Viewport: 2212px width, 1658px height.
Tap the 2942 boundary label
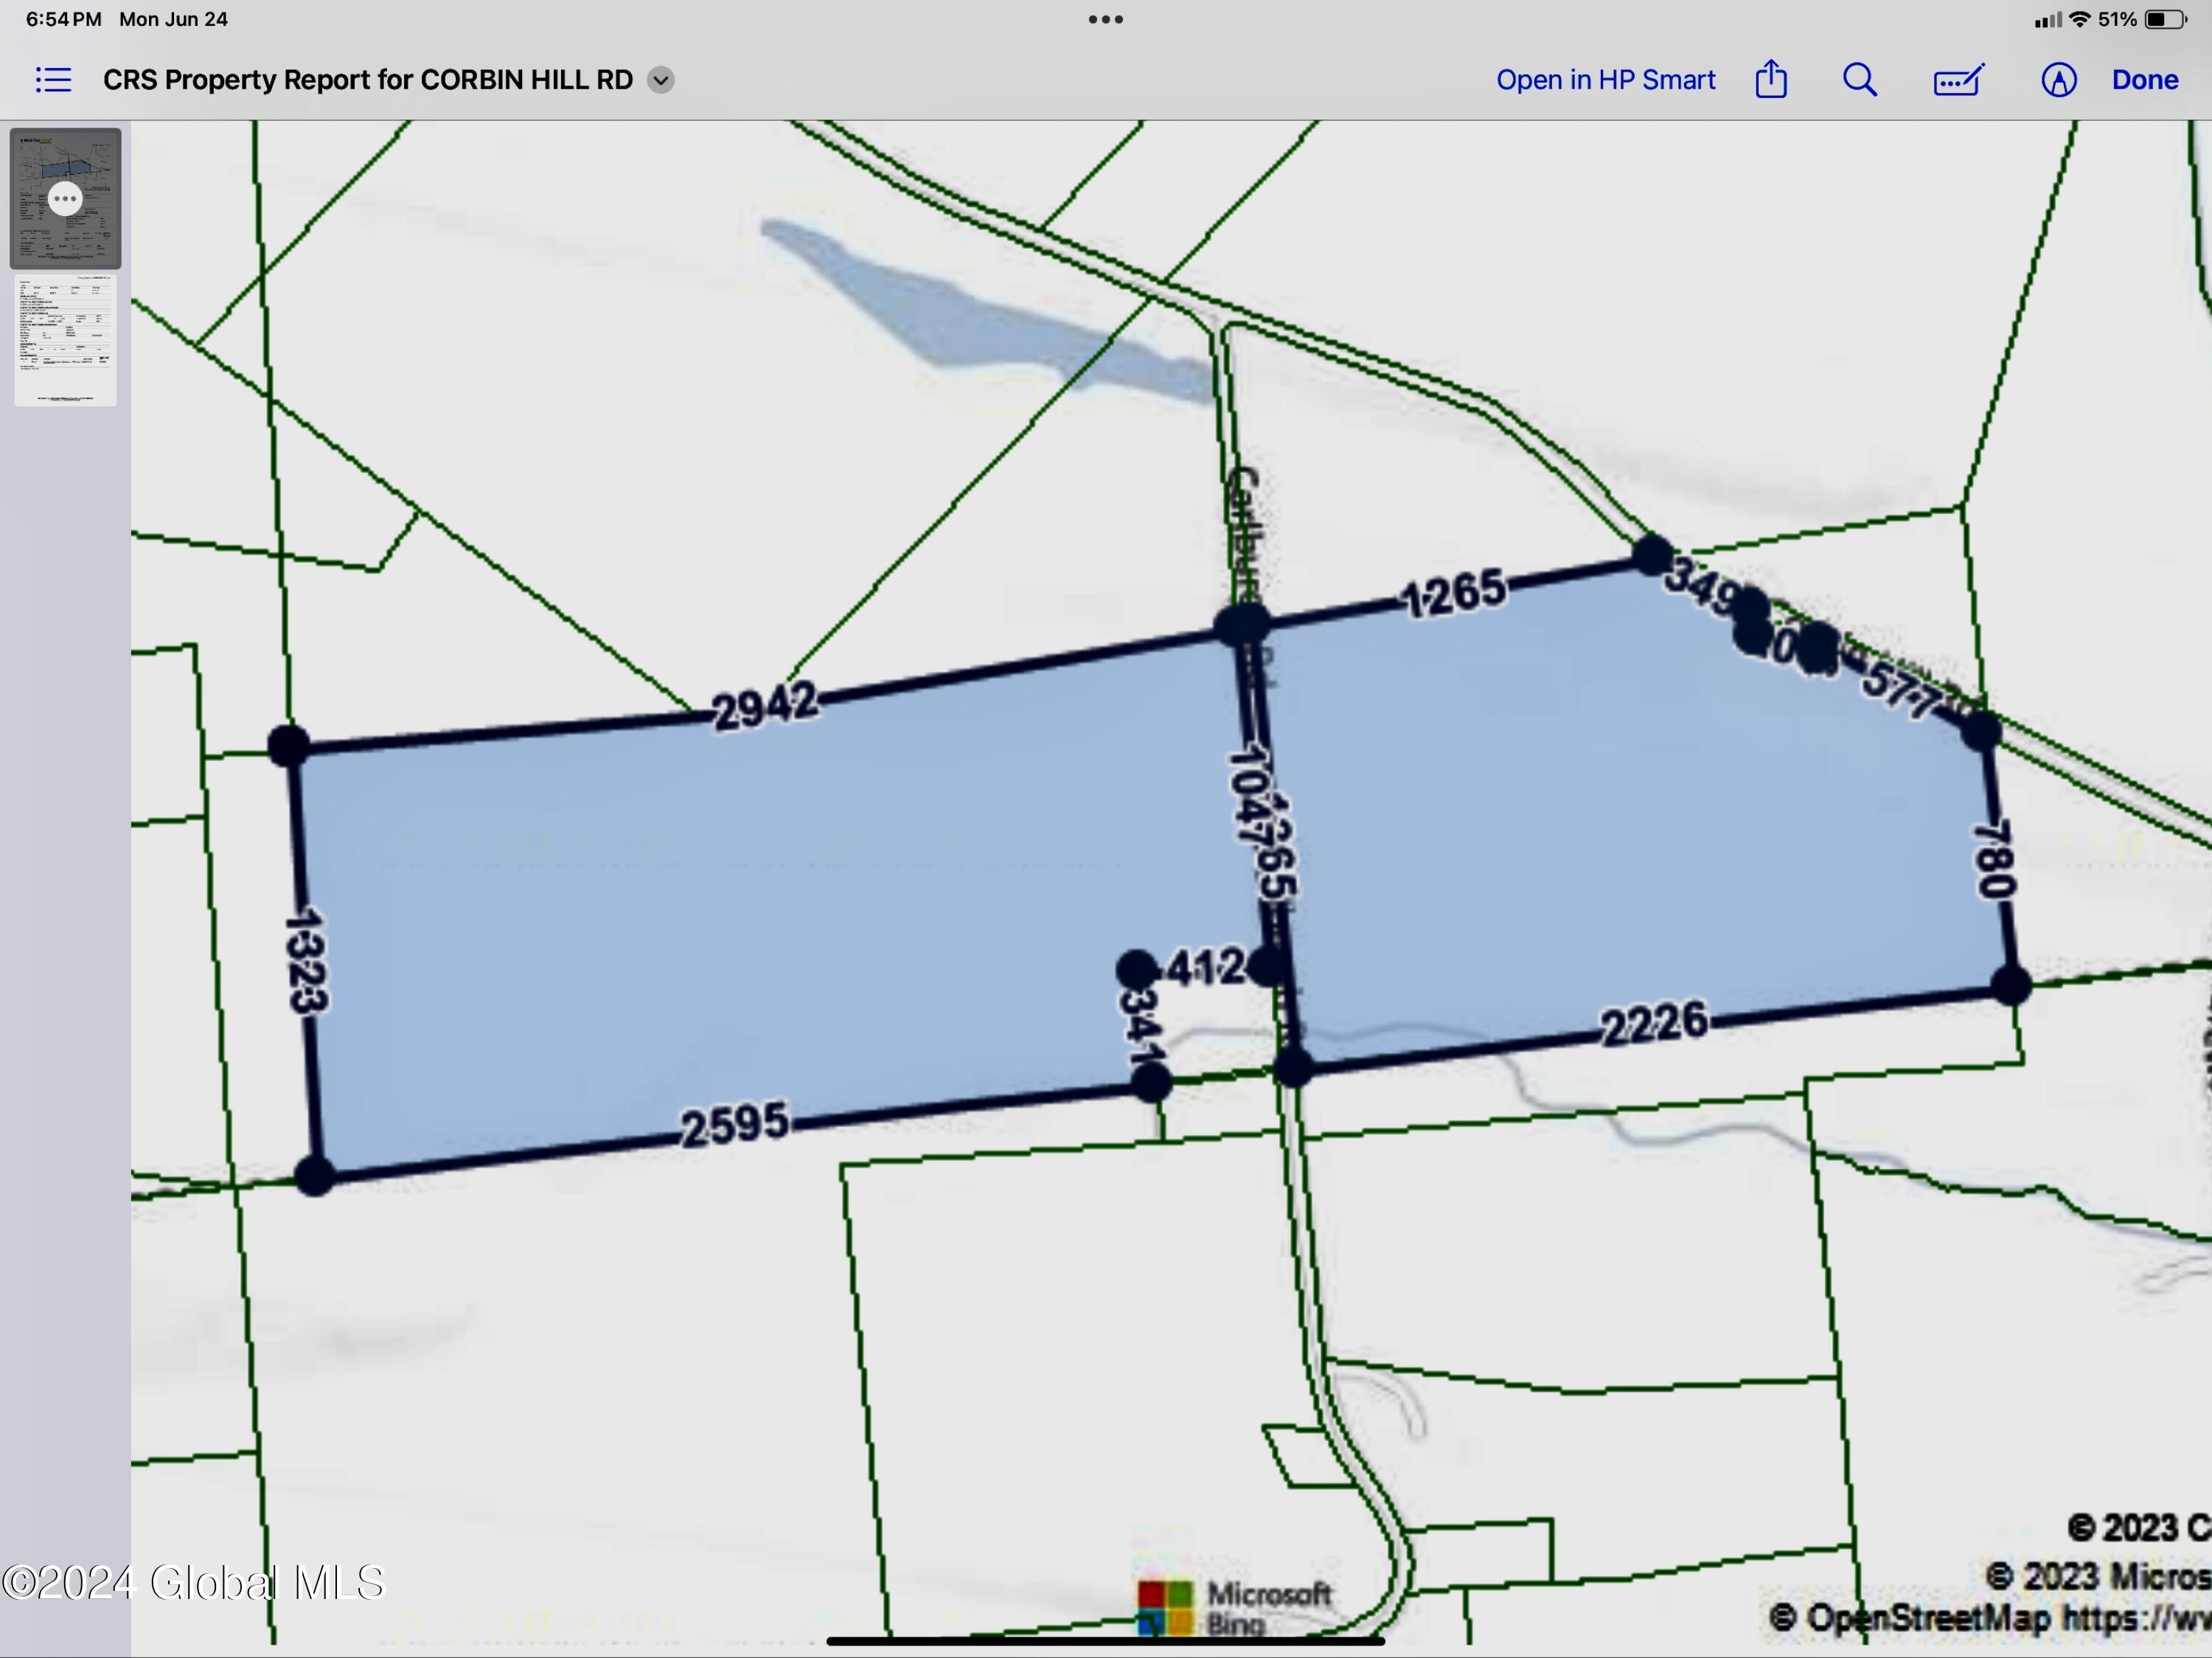pyautogui.click(x=766, y=706)
